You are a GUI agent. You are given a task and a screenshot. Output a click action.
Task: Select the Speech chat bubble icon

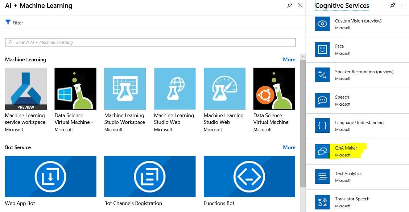pyautogui.click(x=322, y=100)
